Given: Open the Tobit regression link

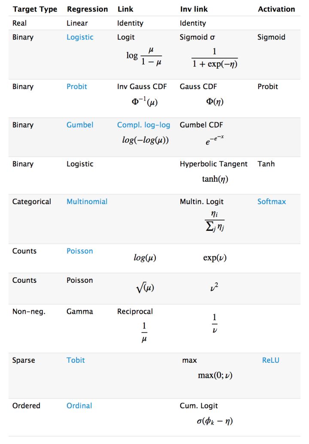Looking at the screenshot, I should [76, 360].
